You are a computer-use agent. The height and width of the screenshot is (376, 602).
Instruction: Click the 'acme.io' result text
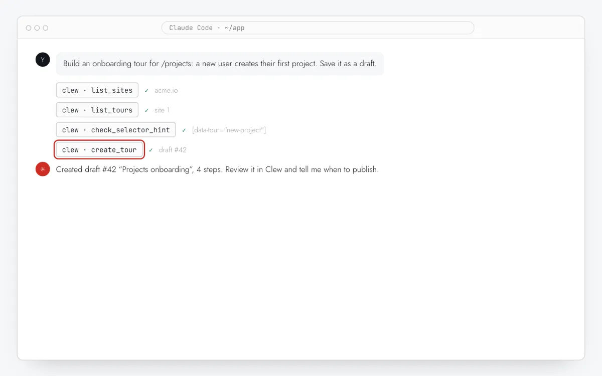click(x=166, y=91)
